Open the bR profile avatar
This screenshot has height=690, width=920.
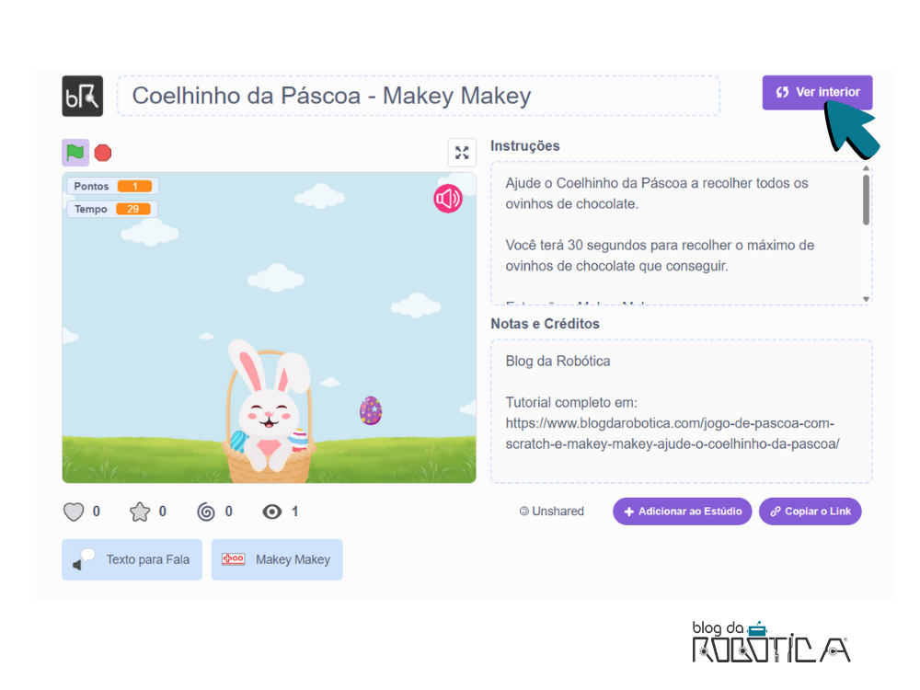click(x=83, y=97)
